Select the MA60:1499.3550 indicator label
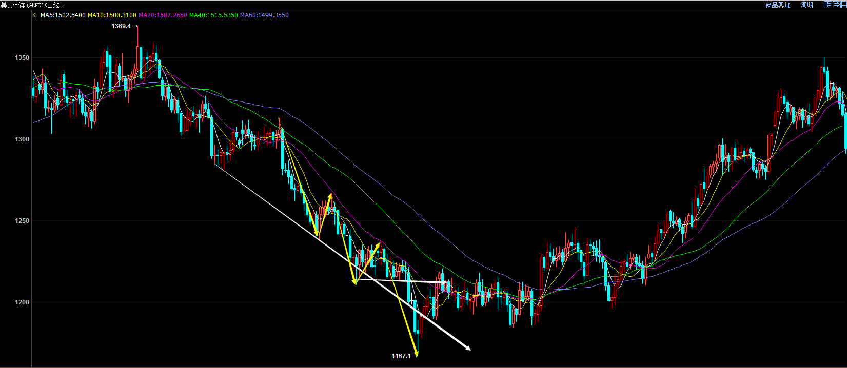Screen dimensions: 847x368 (x=264, y=15)
